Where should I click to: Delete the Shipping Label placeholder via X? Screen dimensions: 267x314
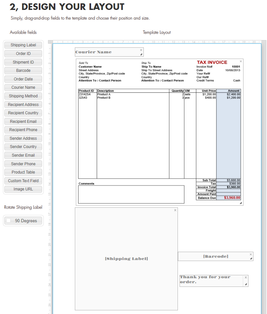pyautogui.click(x=175, y=210)
